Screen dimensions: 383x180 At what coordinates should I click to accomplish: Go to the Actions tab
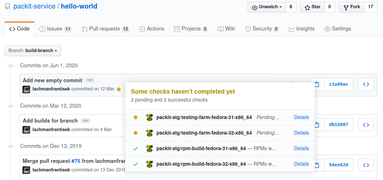click(152, 29)
